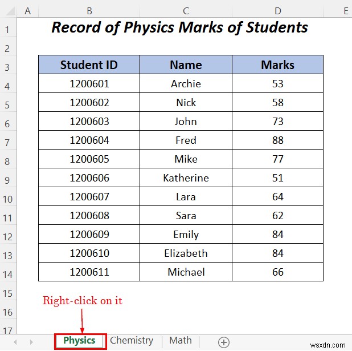352x351 pixels.
Task: Select row 7 header
Action: 8,140
